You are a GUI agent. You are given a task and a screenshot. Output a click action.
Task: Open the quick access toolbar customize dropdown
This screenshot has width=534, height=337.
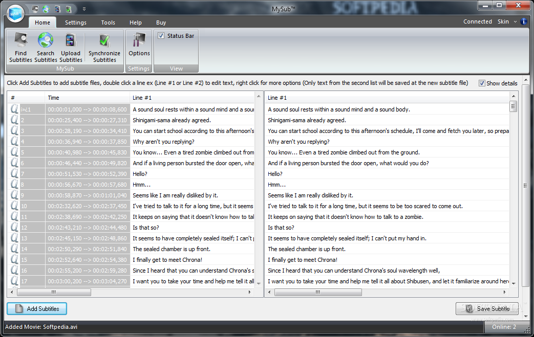point(84,9)
